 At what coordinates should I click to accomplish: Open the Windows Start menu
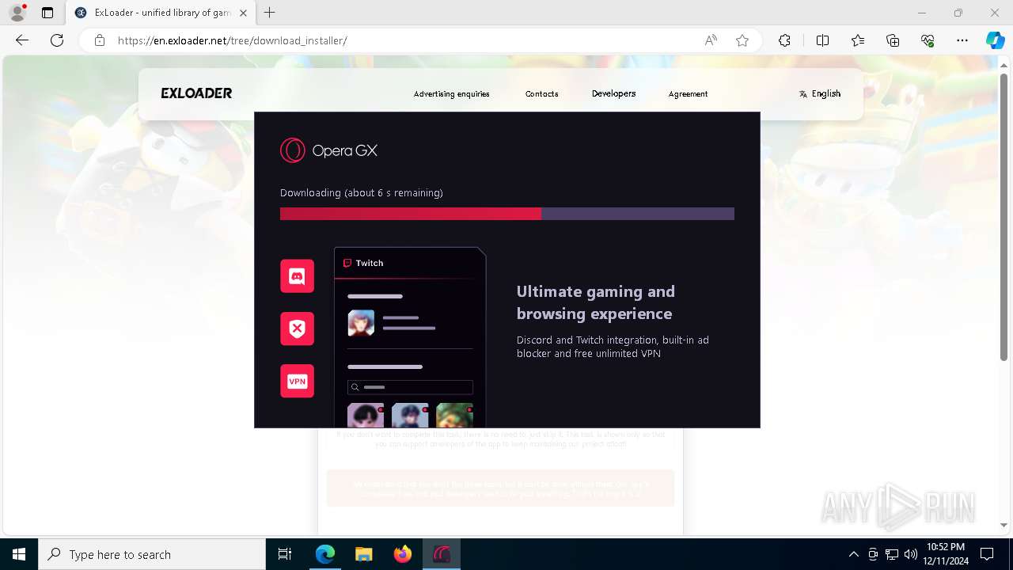pos(19,554)
